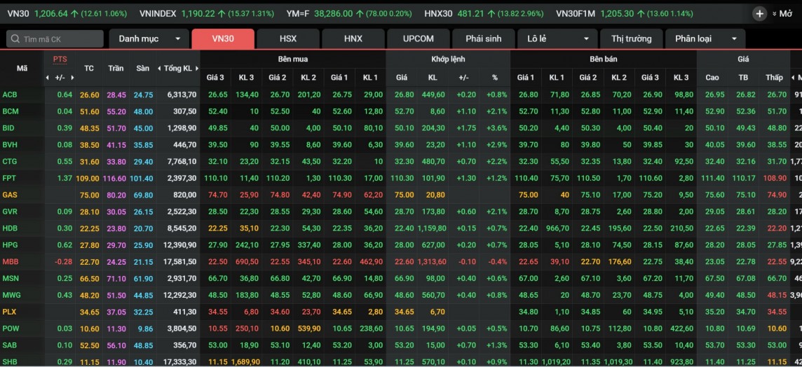Screen dimensions: 802x367
Task: Click the VNINDEX green up arrow
Action: click(221, 14)
